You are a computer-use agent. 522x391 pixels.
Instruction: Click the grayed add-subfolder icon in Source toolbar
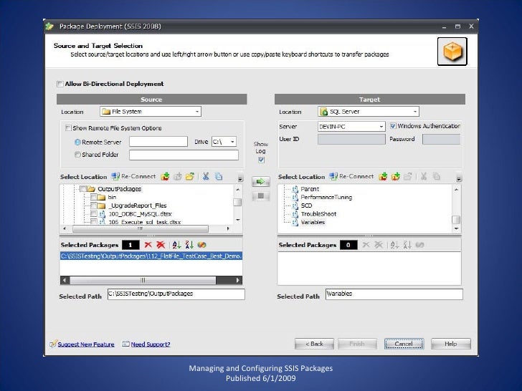pyautogui.click(x=178, y=177)
